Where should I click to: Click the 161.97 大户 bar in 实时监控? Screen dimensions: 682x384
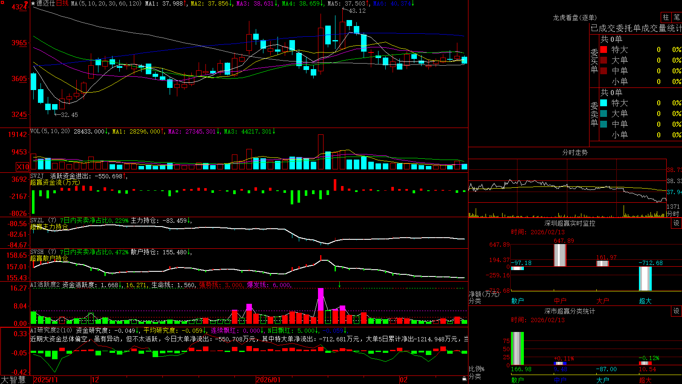pos(603,263)
